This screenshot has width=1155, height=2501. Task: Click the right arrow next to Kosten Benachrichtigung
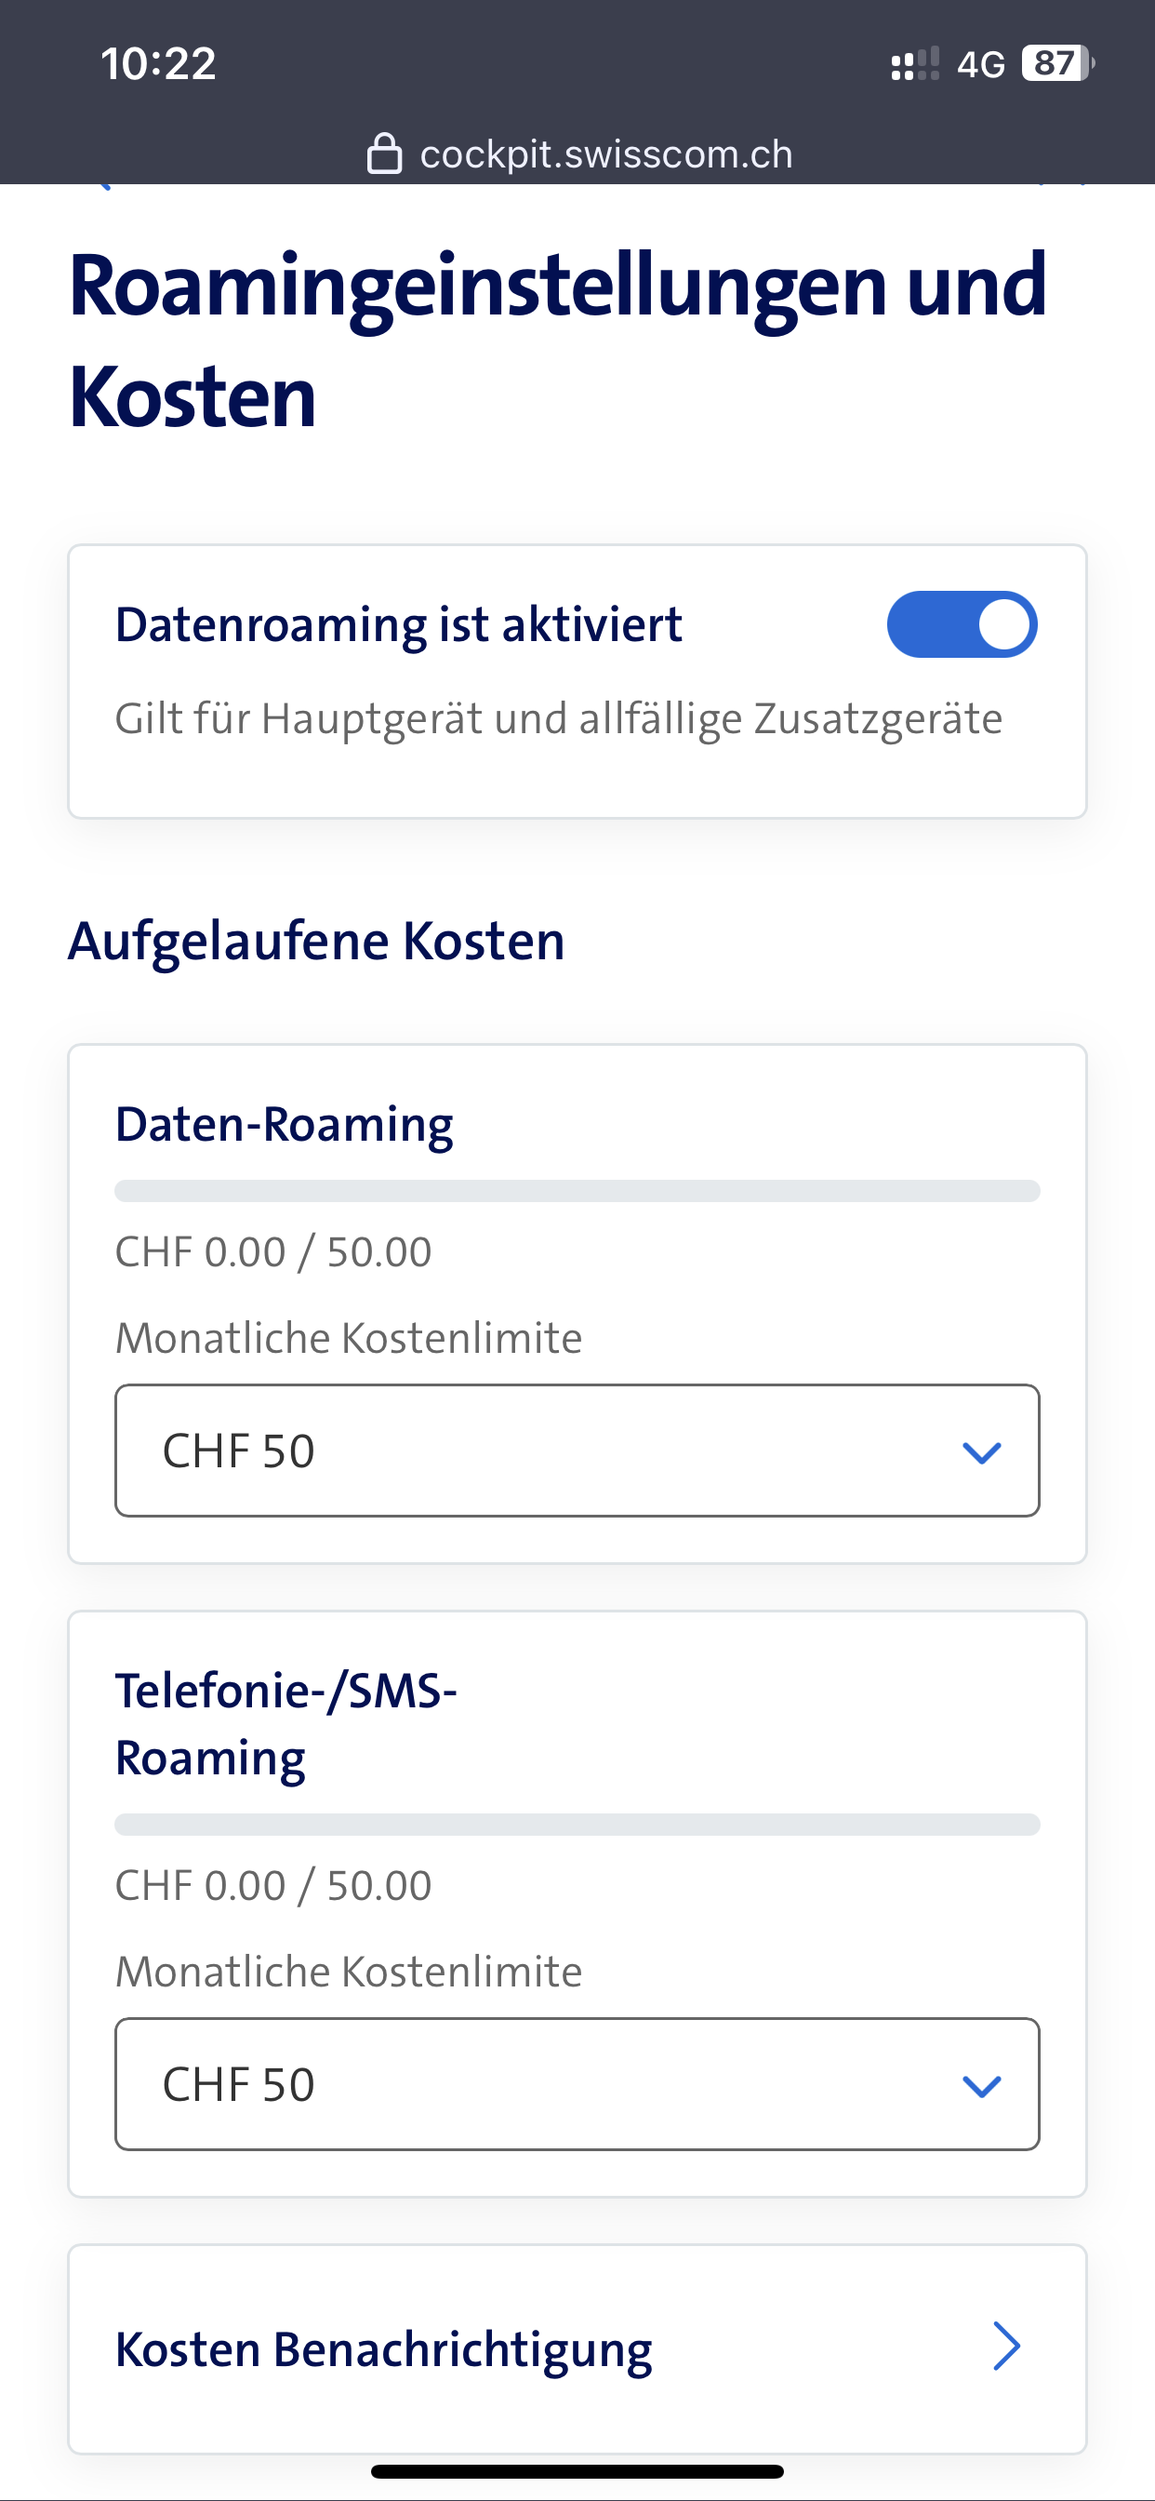pos(1006,2347)
